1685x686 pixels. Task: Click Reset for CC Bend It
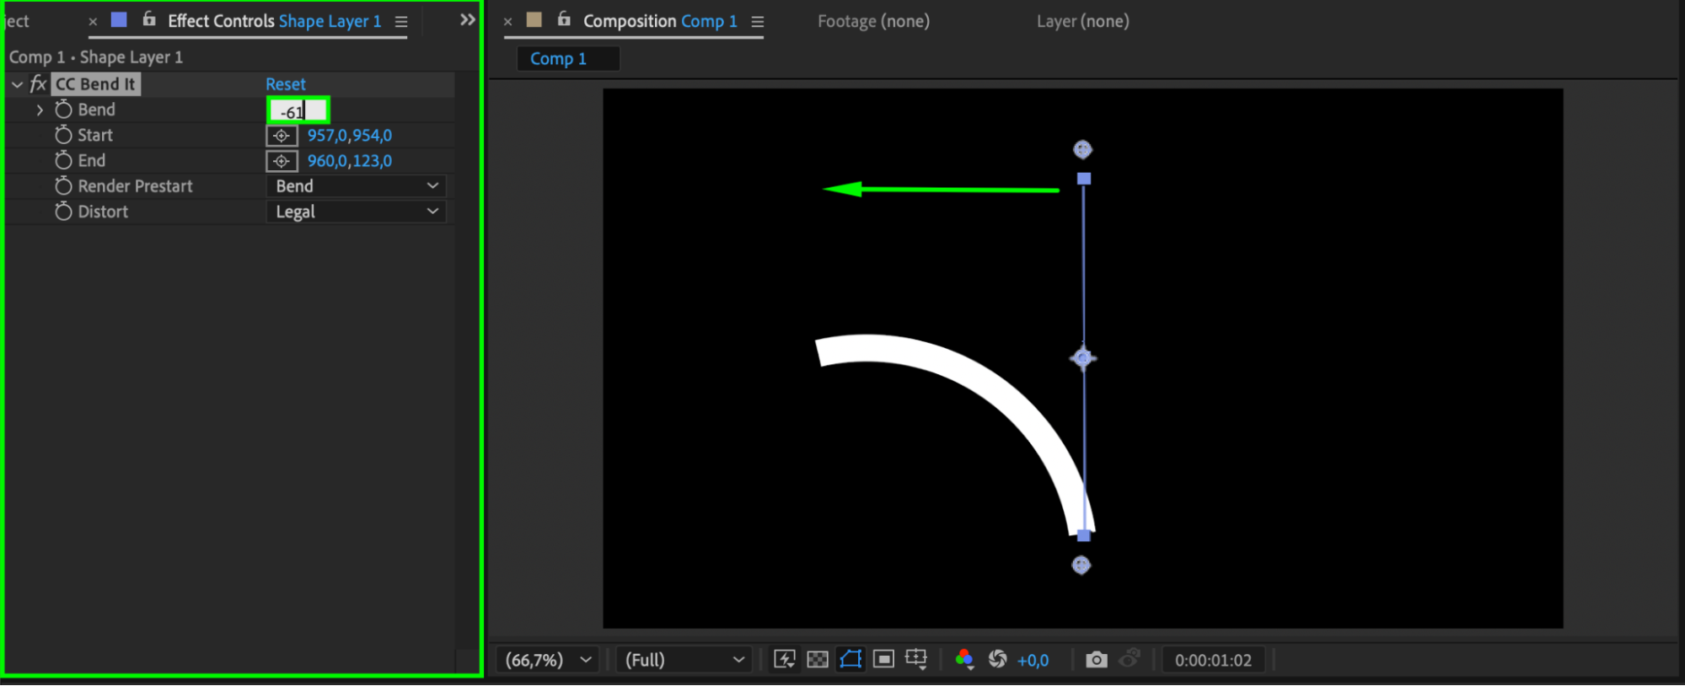(x=286, y=84)
